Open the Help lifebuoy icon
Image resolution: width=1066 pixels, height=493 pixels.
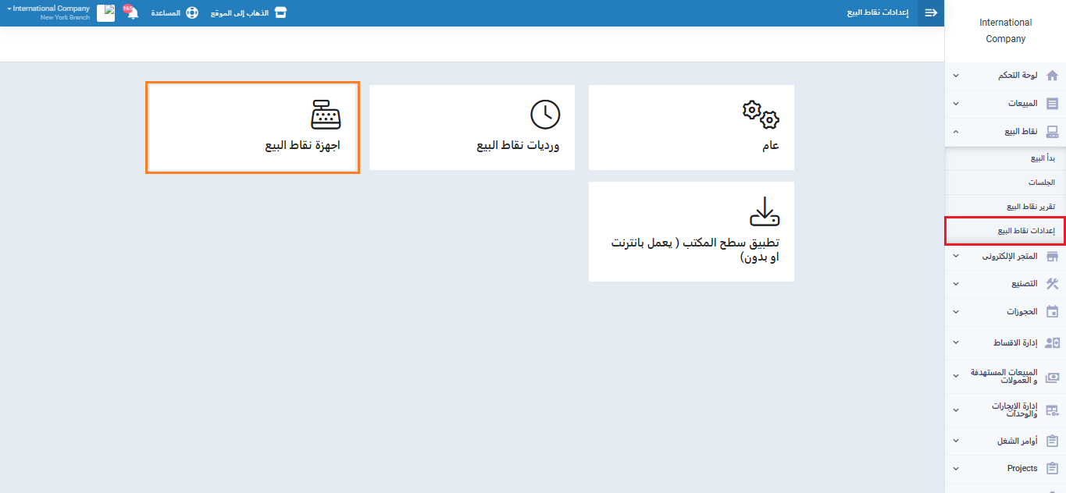[x=192, y=13]
